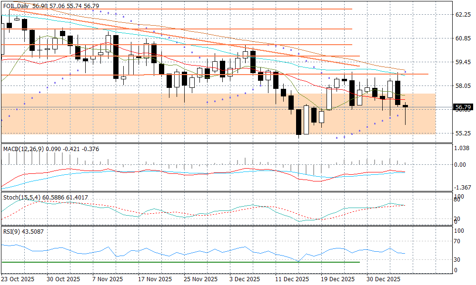Select the 3 Dec 2025 date label
This screenshot has width=476, height=285.
[245, 279]
